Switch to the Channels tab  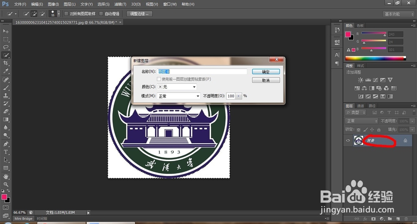click(x=360, y=106)
